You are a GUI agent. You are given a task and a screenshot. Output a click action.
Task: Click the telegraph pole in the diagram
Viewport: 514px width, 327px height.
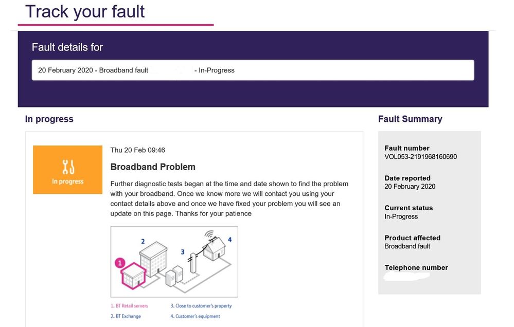pos(192,263)
